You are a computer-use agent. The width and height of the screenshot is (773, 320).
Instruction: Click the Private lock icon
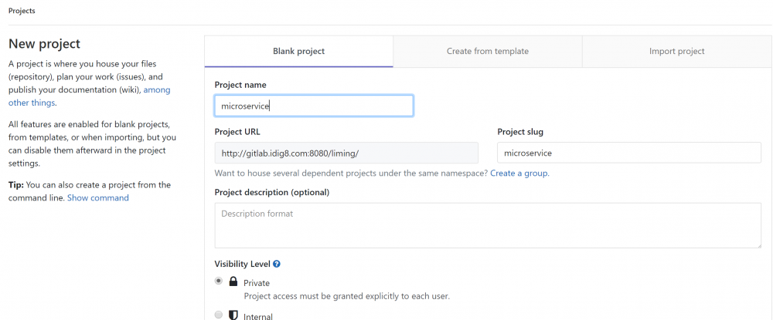[x=233, y=281]
